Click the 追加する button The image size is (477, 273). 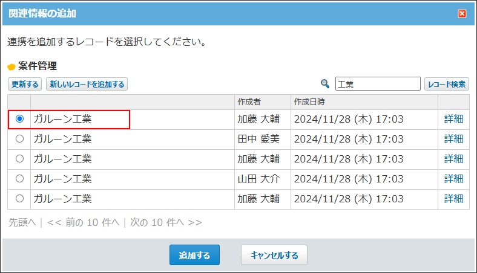pos(194,255)
